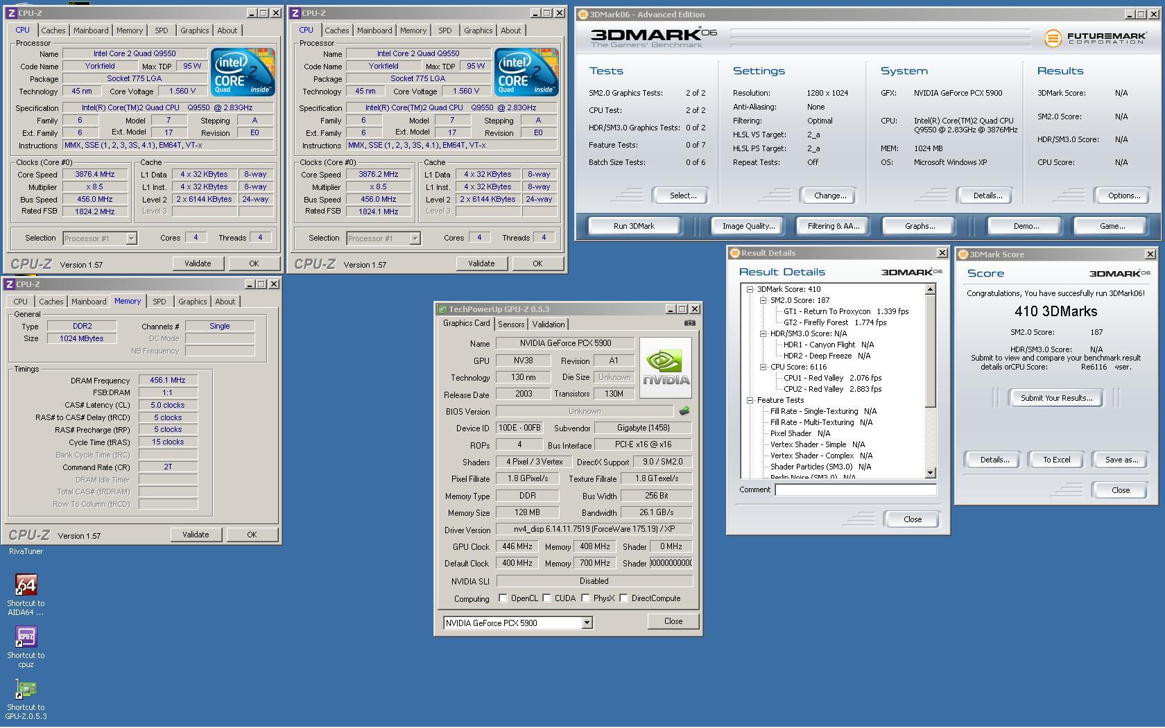Click the GPU-Z screenshot camera icon

689,323
